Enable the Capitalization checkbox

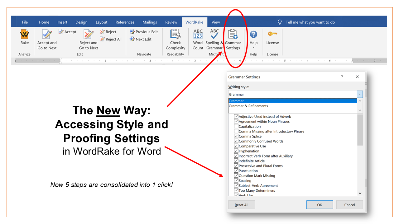(x=236, y=126)
